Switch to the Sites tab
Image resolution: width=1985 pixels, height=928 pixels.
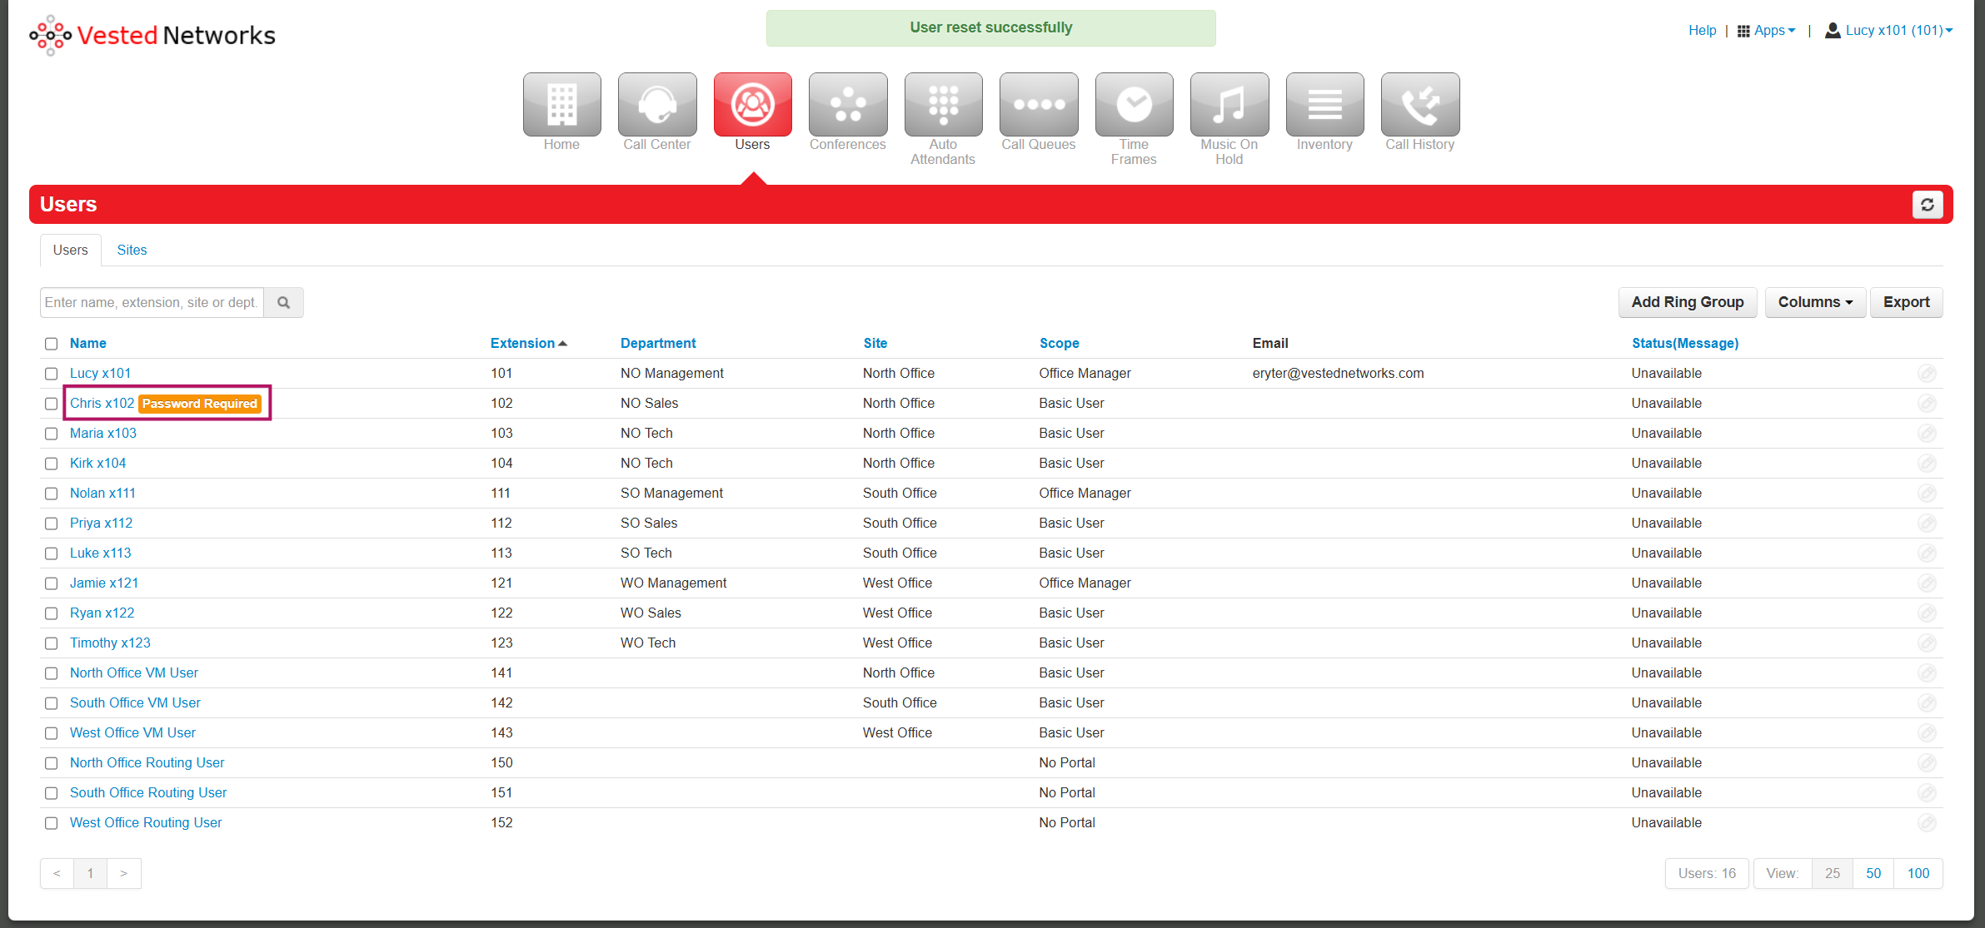point(132,250)
